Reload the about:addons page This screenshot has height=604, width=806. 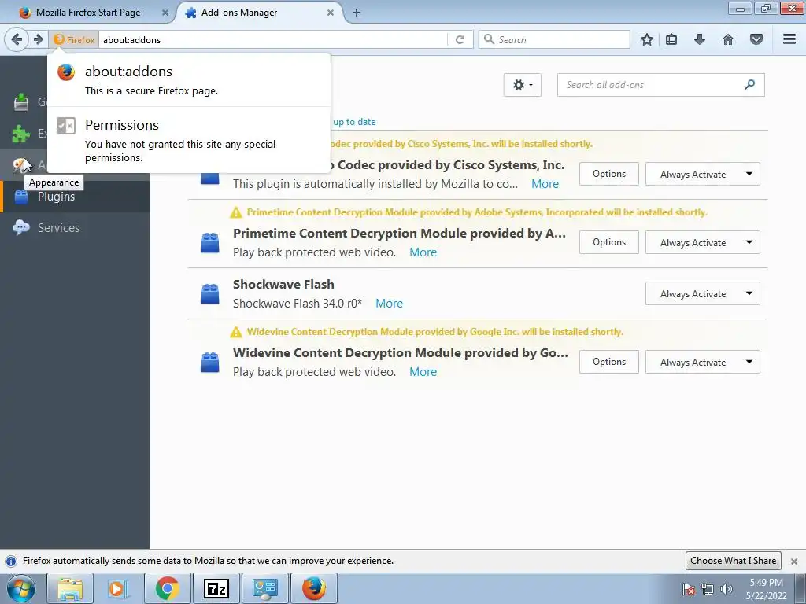(460, 39)
